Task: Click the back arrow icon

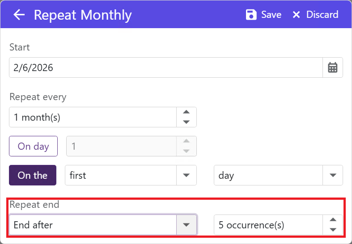Action: pos(19,15)
